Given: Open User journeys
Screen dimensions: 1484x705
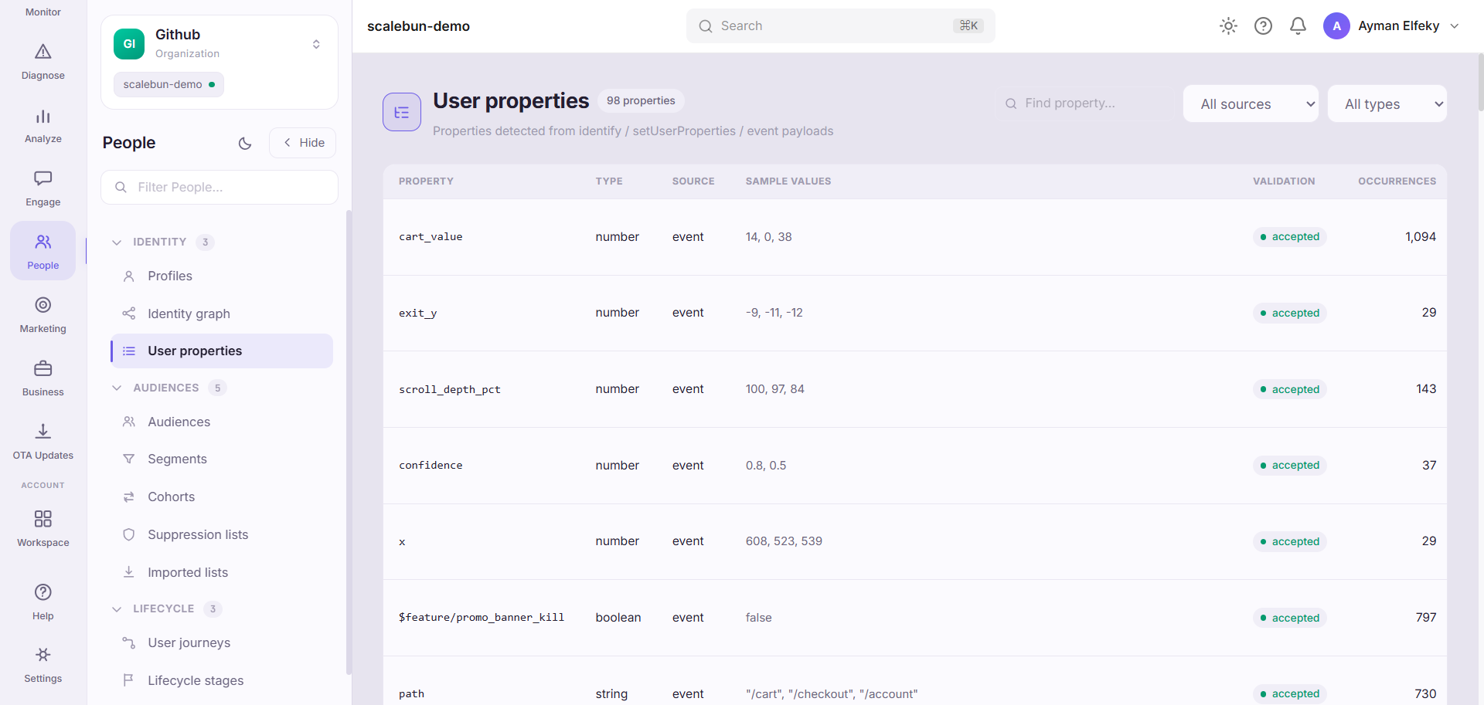Looking at the screenshot, I should pos(222,642).
